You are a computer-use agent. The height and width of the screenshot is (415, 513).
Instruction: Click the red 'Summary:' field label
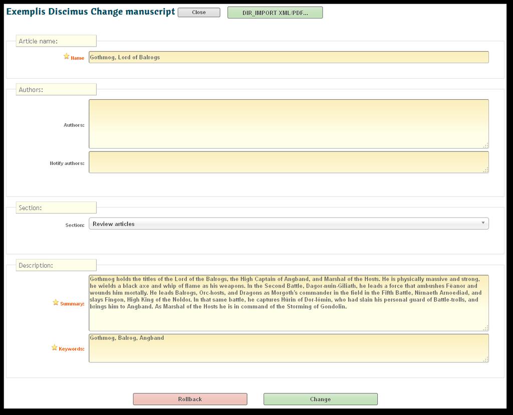click(x=72, y=304)
